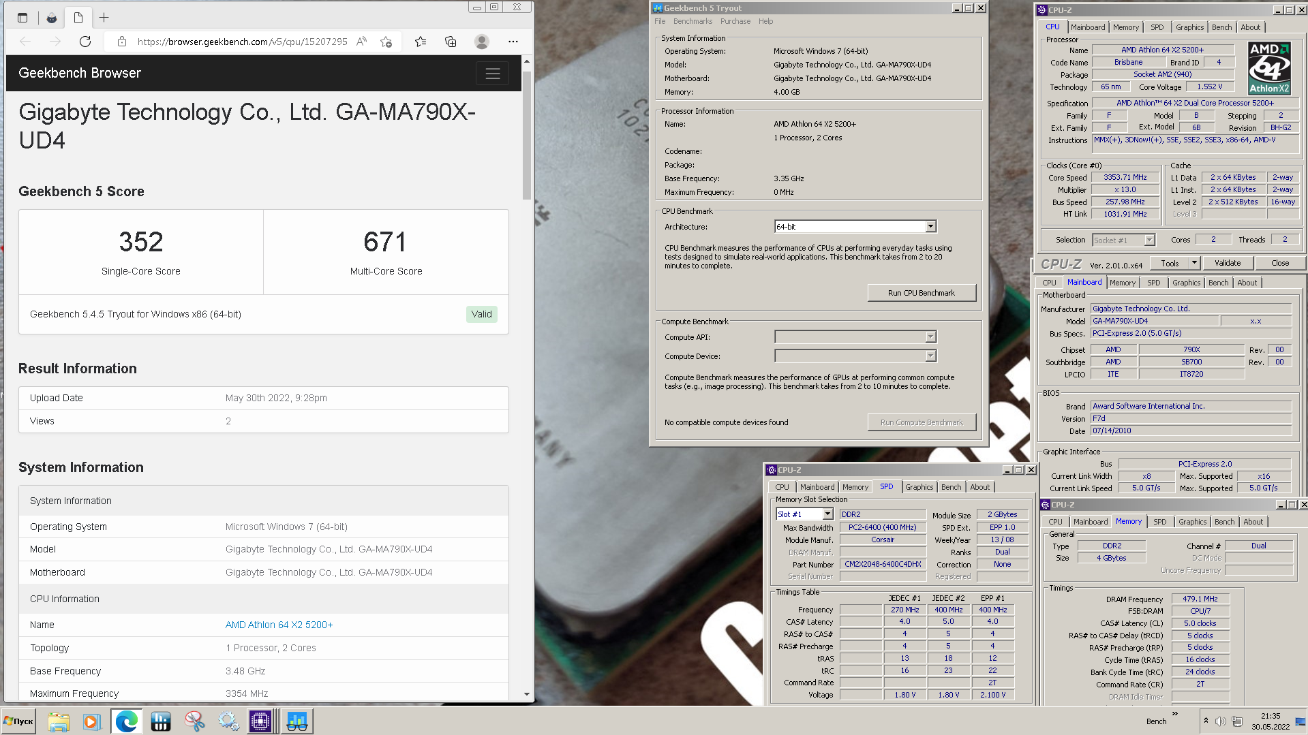Click the clock showing 21:35

(x=1270, y=716)
